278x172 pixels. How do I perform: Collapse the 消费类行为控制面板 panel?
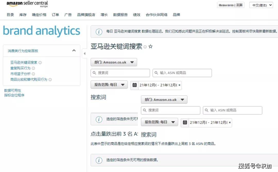click(74, 51)
